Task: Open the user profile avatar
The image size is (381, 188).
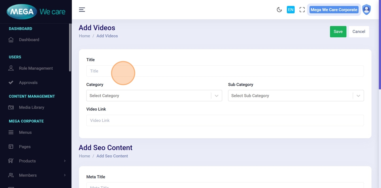Action: point(366,10)
